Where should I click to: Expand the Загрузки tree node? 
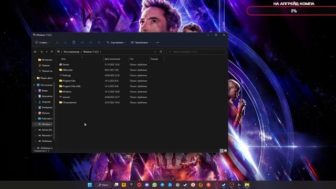(36, 102)
